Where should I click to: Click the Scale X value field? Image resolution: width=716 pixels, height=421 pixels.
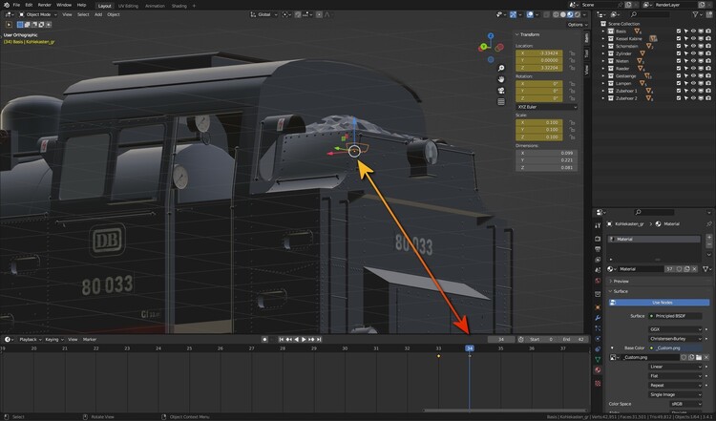540,122
